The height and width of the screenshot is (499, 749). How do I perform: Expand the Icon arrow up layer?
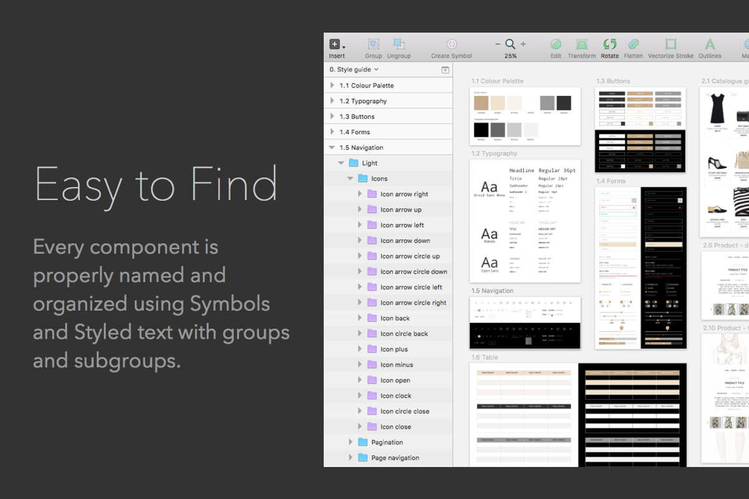(360, 210)
